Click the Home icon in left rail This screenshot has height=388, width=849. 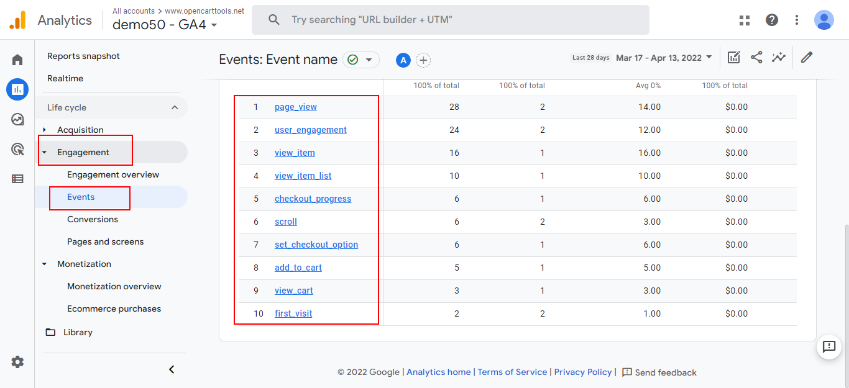pos(17,60)
